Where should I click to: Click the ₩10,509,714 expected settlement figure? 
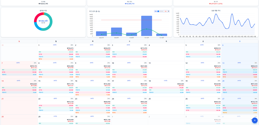(129, 4)
